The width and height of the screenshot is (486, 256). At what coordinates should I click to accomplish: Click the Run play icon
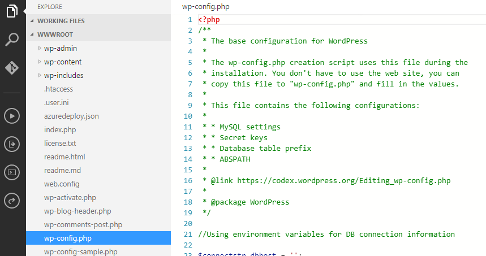pos(12,116)
